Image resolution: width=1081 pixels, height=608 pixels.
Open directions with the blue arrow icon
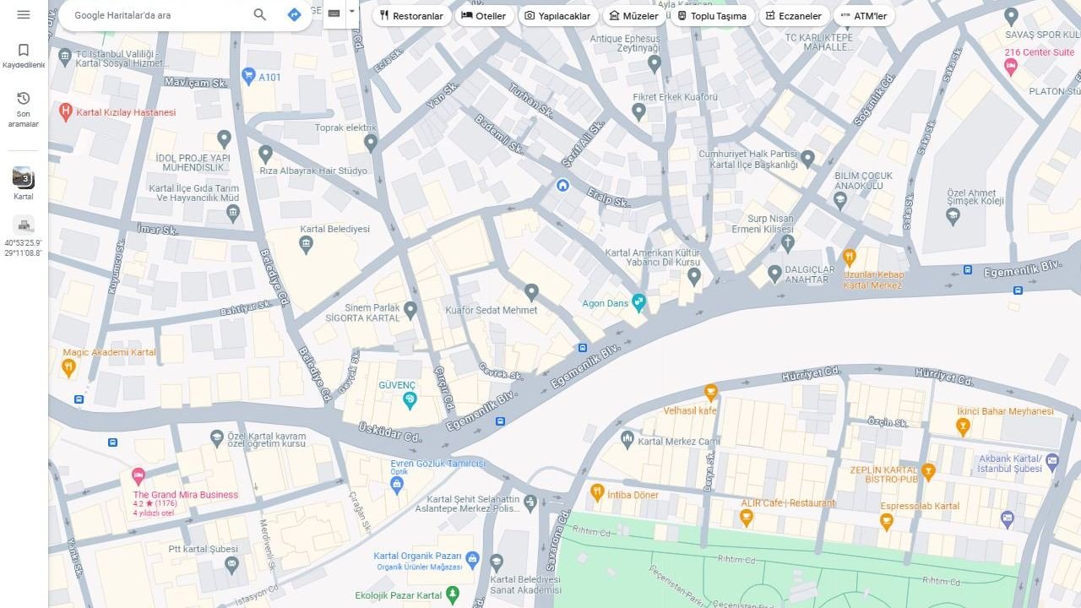click(294, 14)
